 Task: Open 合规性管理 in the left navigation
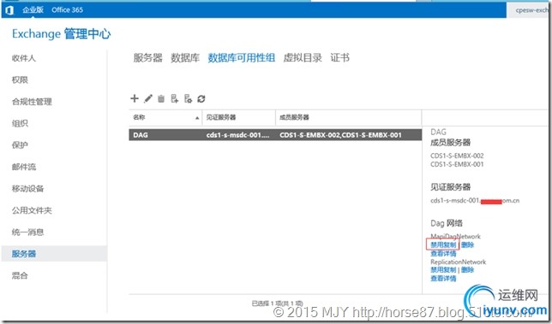point(32,102)
